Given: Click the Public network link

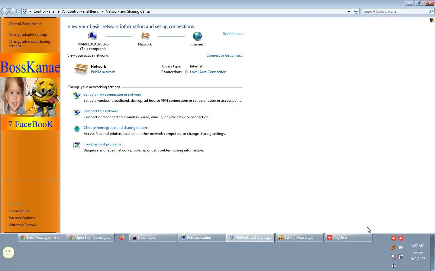Looking at the screenshot, I should tap(103, 72).
